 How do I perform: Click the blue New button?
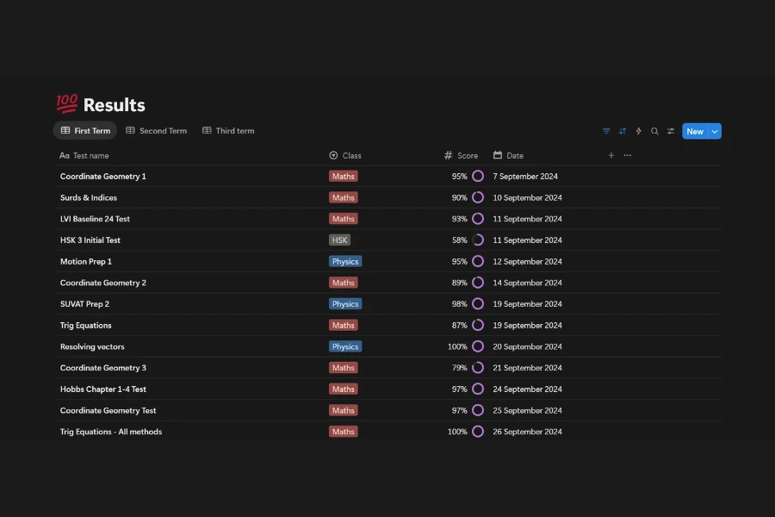tap(694, 131)
